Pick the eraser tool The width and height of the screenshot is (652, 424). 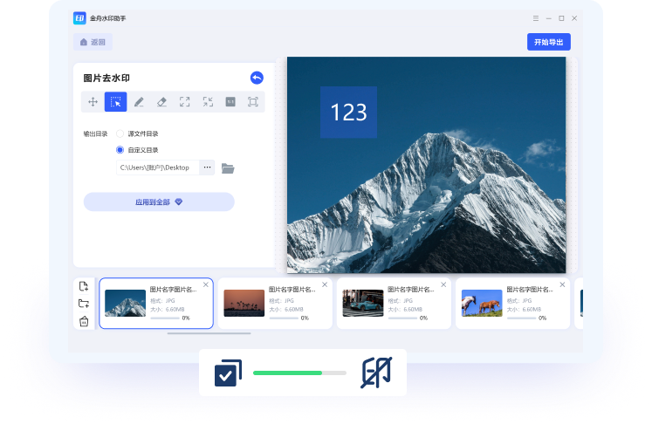[161, 102]
